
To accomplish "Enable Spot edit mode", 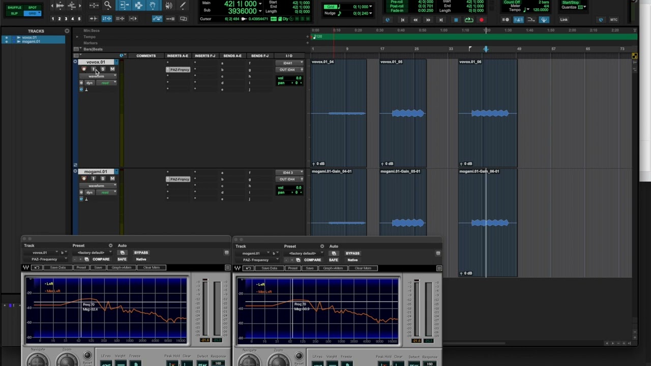I will point(33,8).
